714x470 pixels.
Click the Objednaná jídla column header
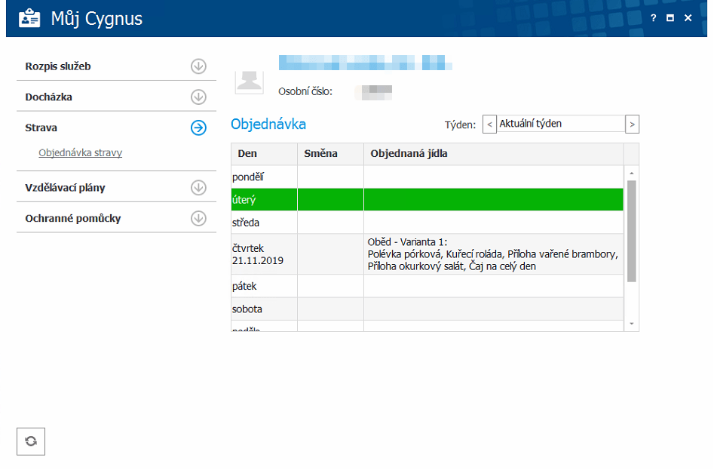pos(494,154)
